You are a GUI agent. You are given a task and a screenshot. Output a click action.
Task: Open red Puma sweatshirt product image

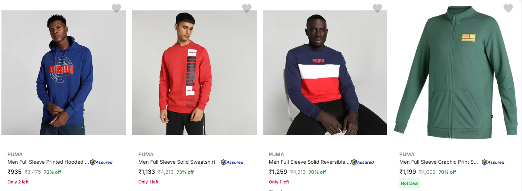pyautogui.click(x=194, y=73)
